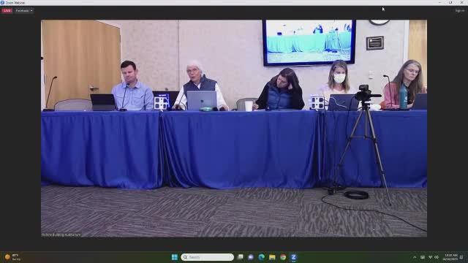
Task: Open File Explorer from the taskbar
Action: pyautogui.click(x=272, y=257)
